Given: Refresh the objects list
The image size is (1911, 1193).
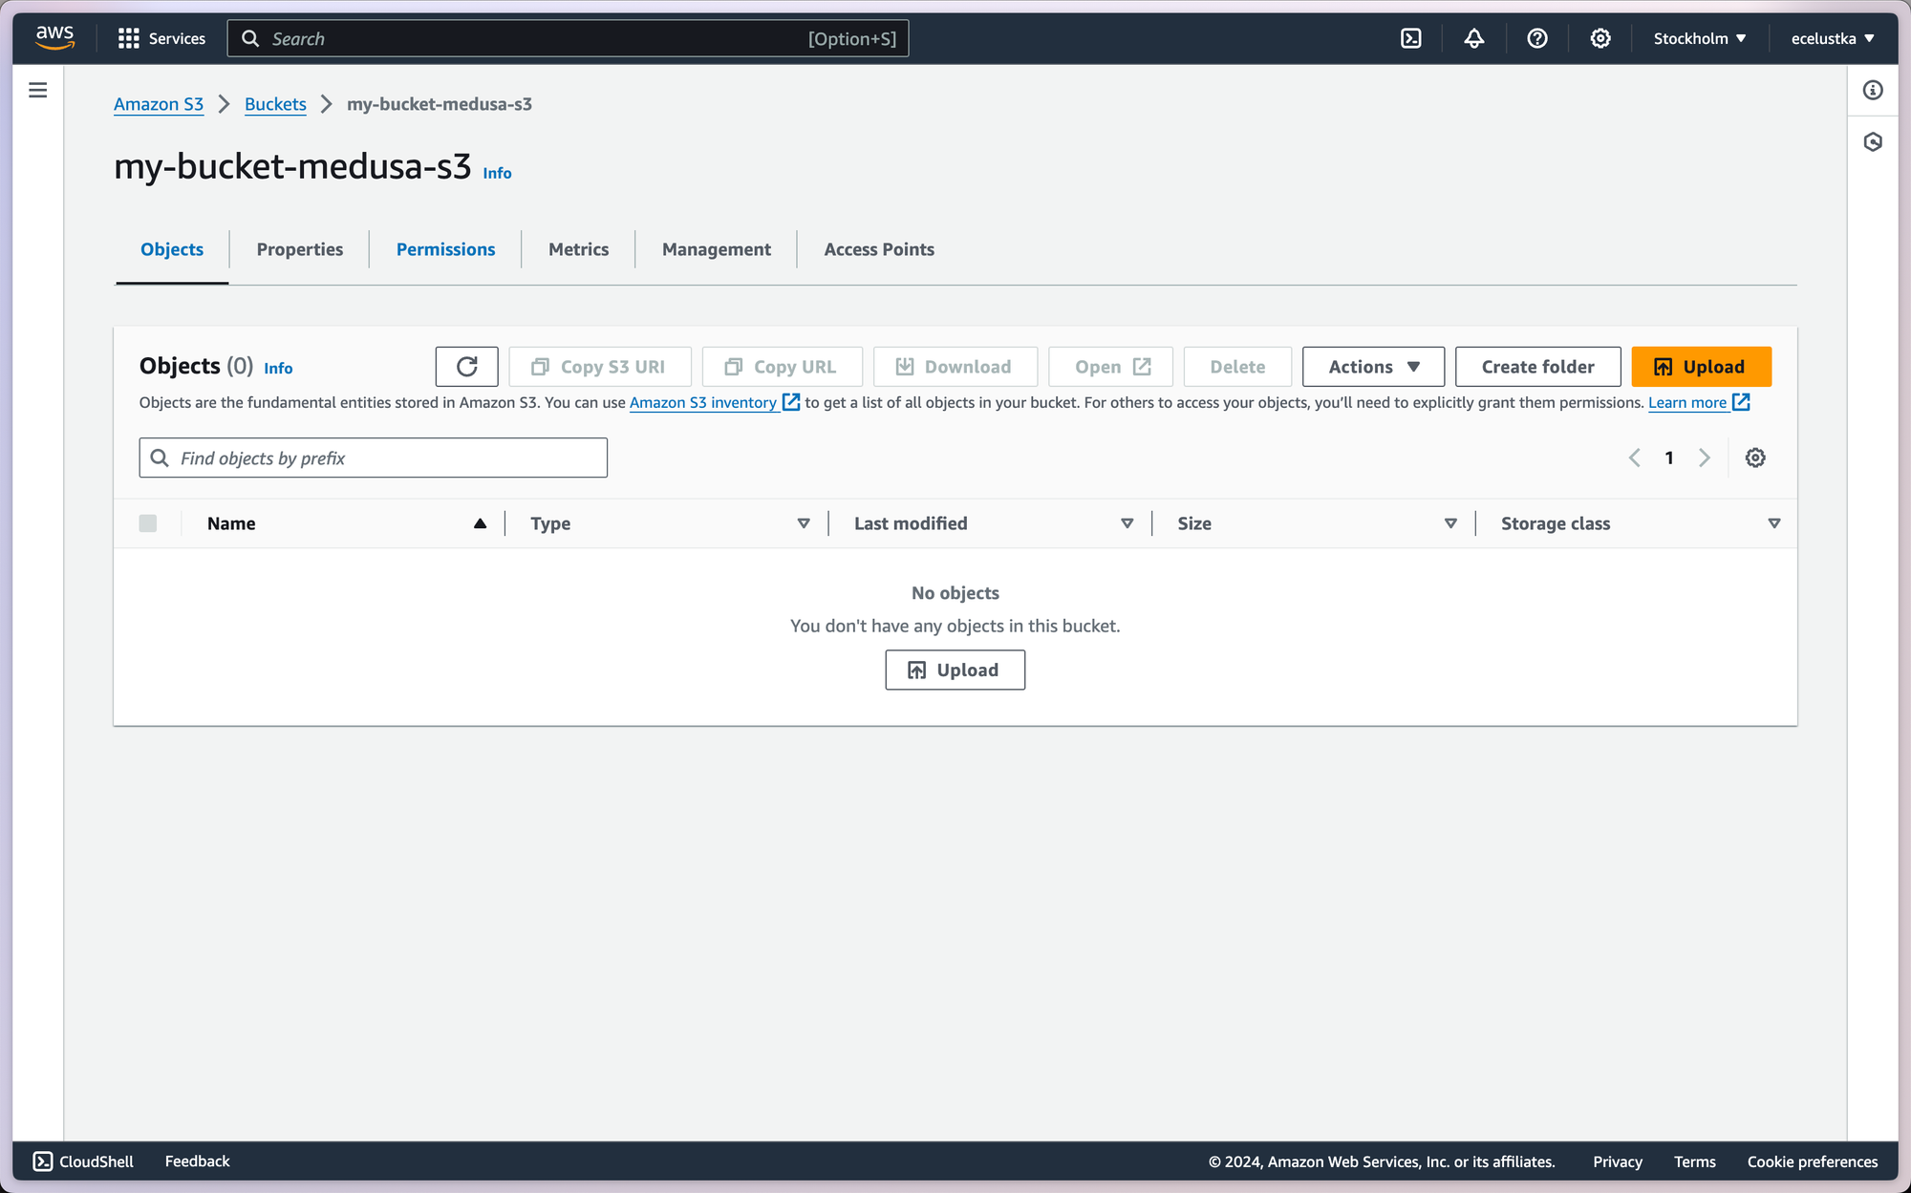Looking at the screenshot, I should [x=466, y=367].
